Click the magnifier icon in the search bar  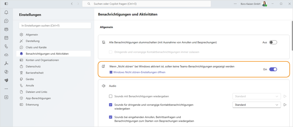[x=89, y=4]
